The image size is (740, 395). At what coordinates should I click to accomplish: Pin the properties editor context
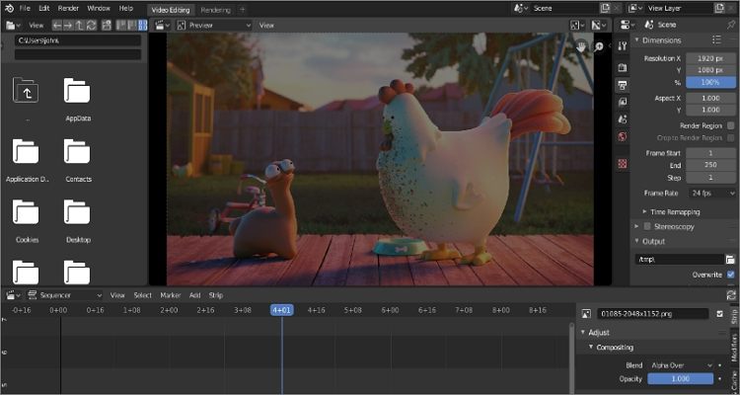click(731, 25)
